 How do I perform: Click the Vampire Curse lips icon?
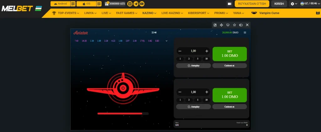click(254, 13)
